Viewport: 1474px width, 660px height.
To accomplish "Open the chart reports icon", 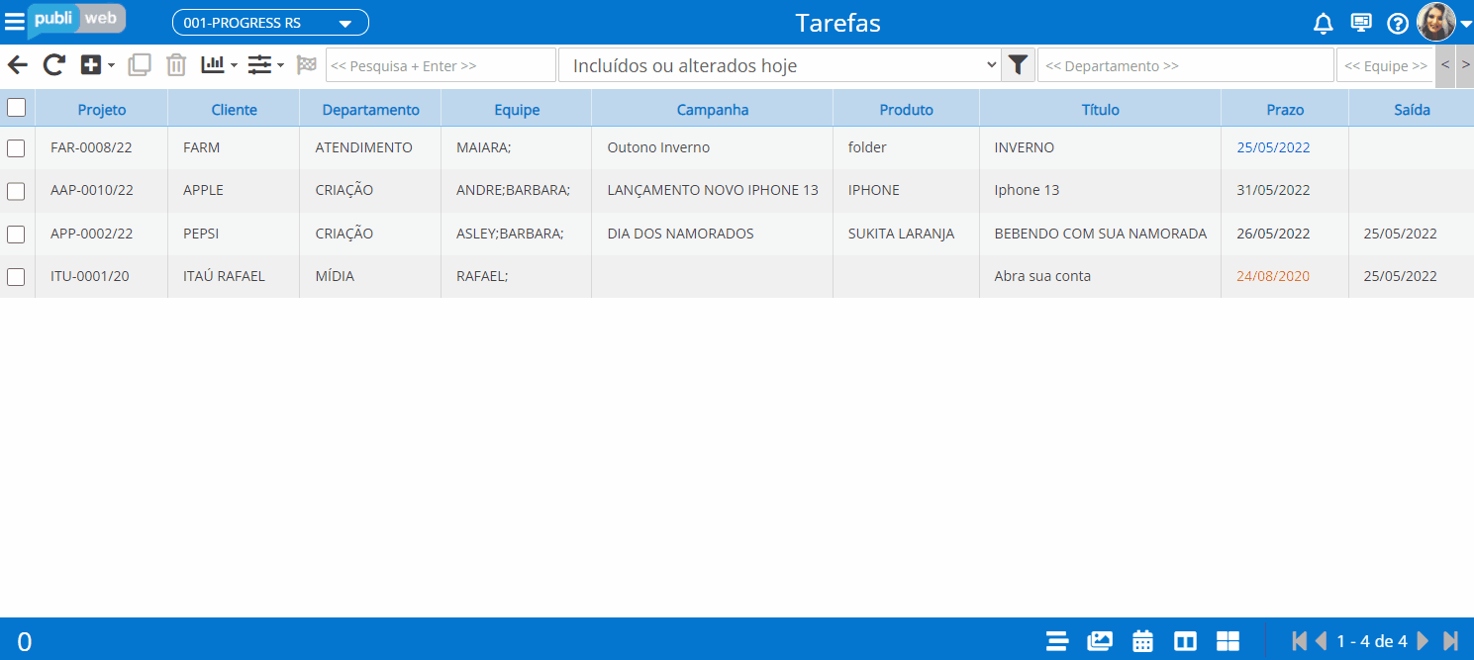I will tap(213, 64).
